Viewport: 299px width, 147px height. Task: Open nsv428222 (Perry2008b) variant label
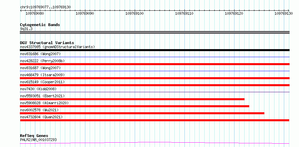[42, 61]
